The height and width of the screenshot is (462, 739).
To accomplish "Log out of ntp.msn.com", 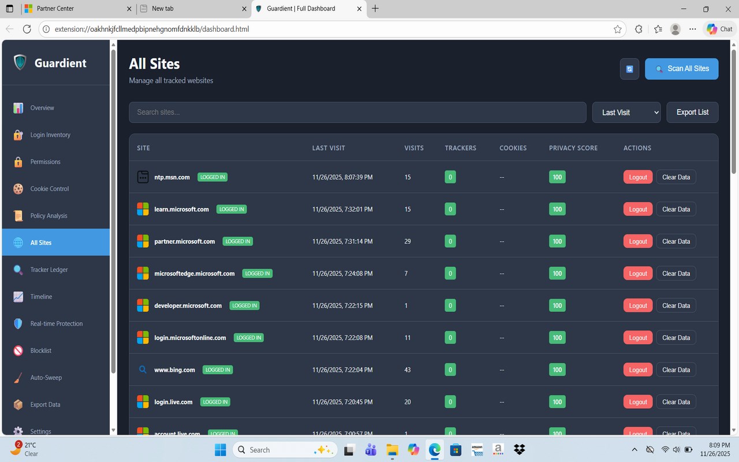I will pos(638,177).
